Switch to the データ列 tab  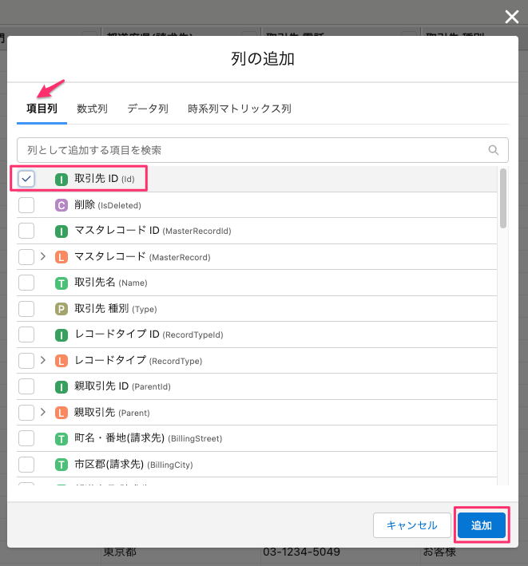(148, 109)
